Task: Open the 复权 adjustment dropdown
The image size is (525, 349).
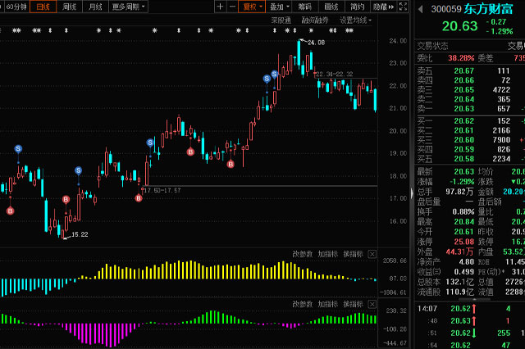Action: [252, 7]
